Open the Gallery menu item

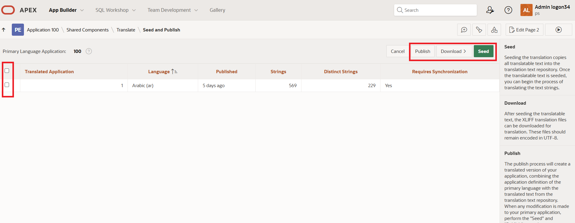(217, 10)
